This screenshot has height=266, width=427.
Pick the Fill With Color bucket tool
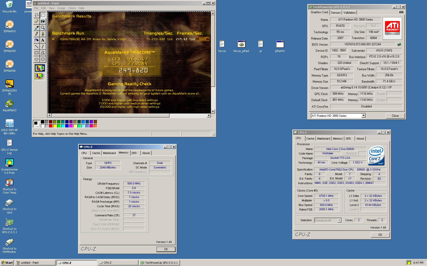click(43, 21)
